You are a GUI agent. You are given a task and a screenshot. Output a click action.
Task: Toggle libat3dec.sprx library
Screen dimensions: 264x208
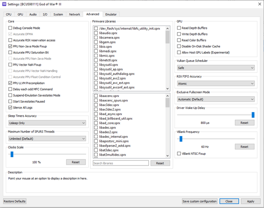point(96,150)
